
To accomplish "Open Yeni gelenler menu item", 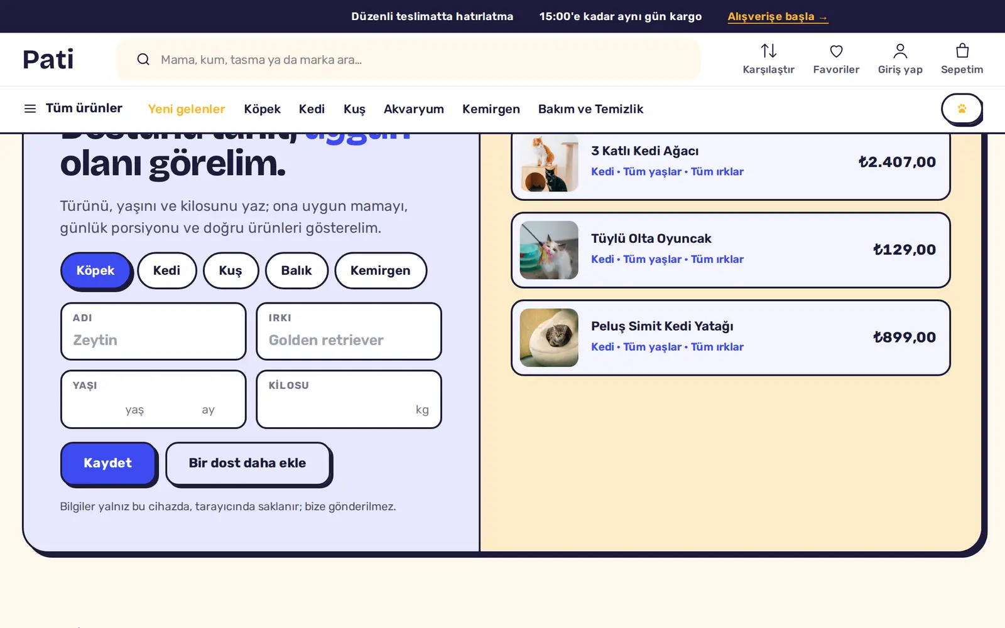I will pos(187,109).
